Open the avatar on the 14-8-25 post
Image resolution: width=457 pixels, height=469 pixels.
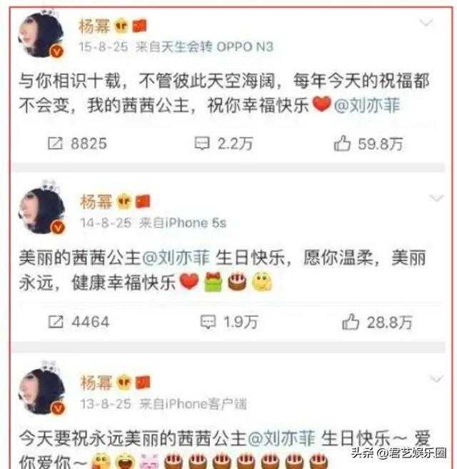(x=41, y=211)
